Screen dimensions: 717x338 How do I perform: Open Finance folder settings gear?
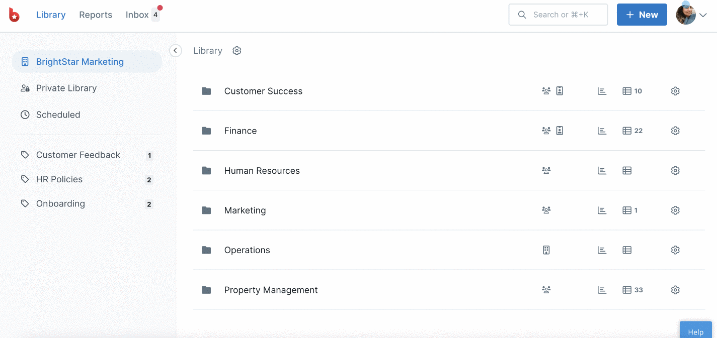(x=675, y=131)
